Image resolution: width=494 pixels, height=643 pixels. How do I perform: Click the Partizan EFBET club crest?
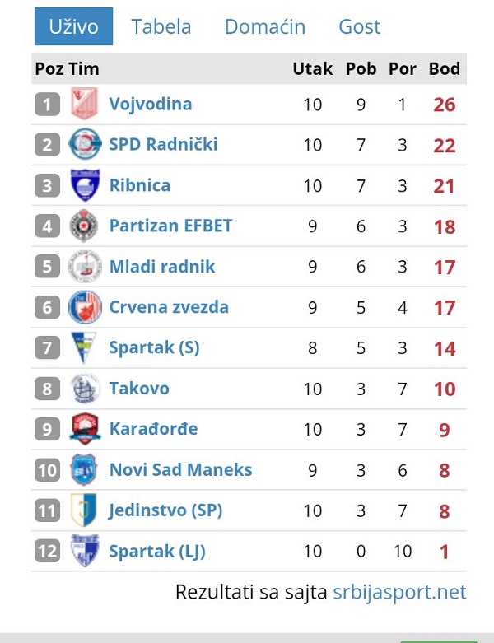[x=84, y=226]
